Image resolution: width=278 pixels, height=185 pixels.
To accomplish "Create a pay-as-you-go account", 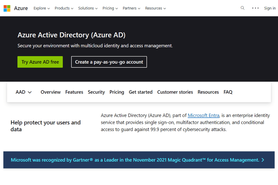I will 109,62.
